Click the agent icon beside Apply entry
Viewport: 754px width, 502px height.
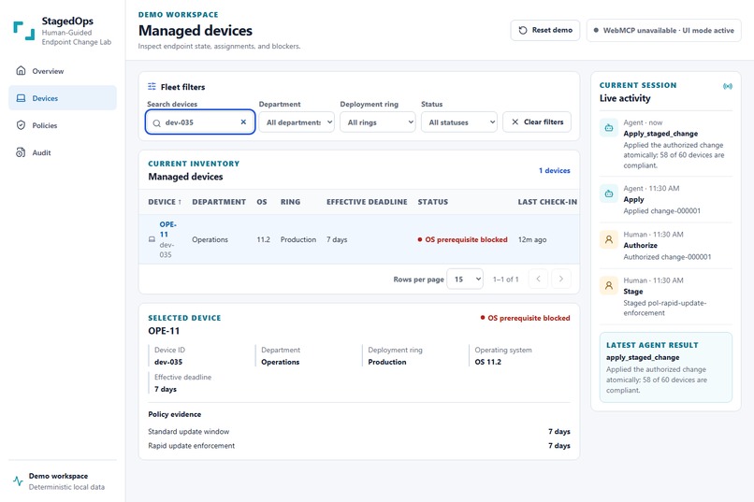coord(609,194)
